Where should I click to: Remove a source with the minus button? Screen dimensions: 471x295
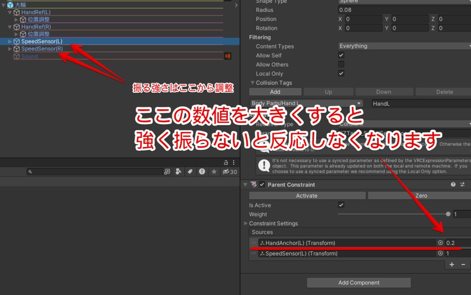(463, 264)
